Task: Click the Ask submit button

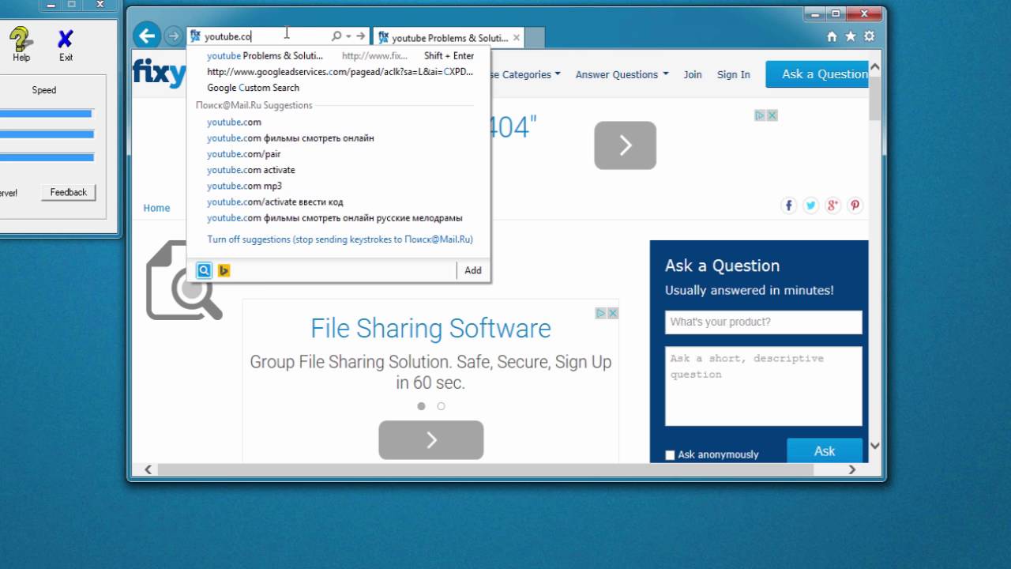Action: coord(825,451)
